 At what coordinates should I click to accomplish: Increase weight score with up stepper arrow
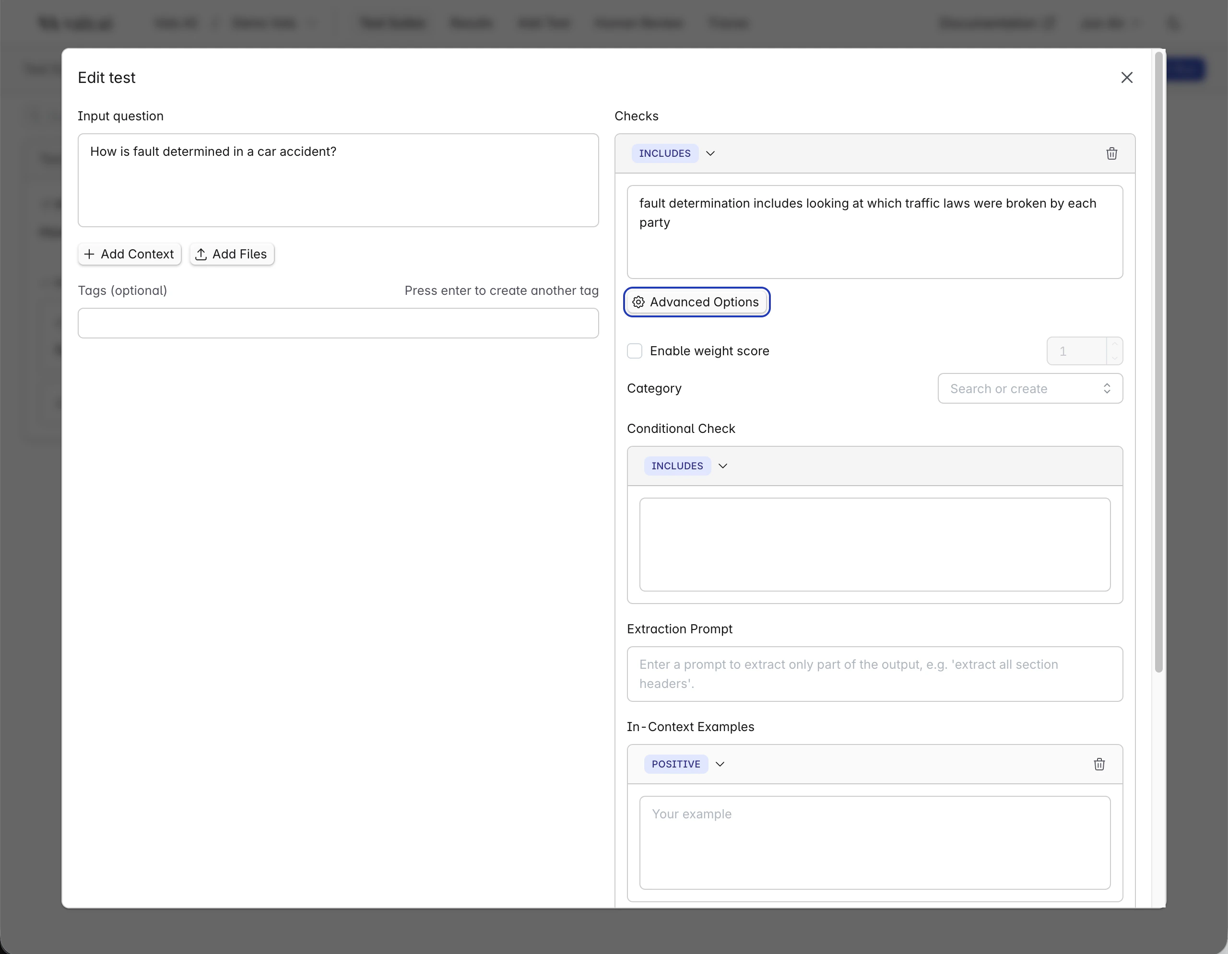coord(1114,344)
